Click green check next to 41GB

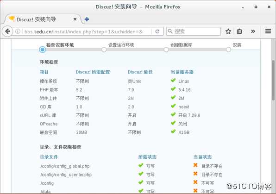pyautogui.click(x=173, y=131)
